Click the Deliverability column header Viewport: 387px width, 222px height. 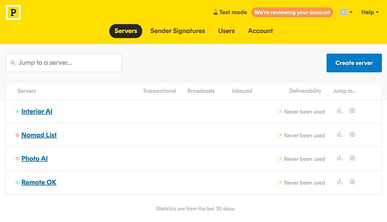click(305, 91)
